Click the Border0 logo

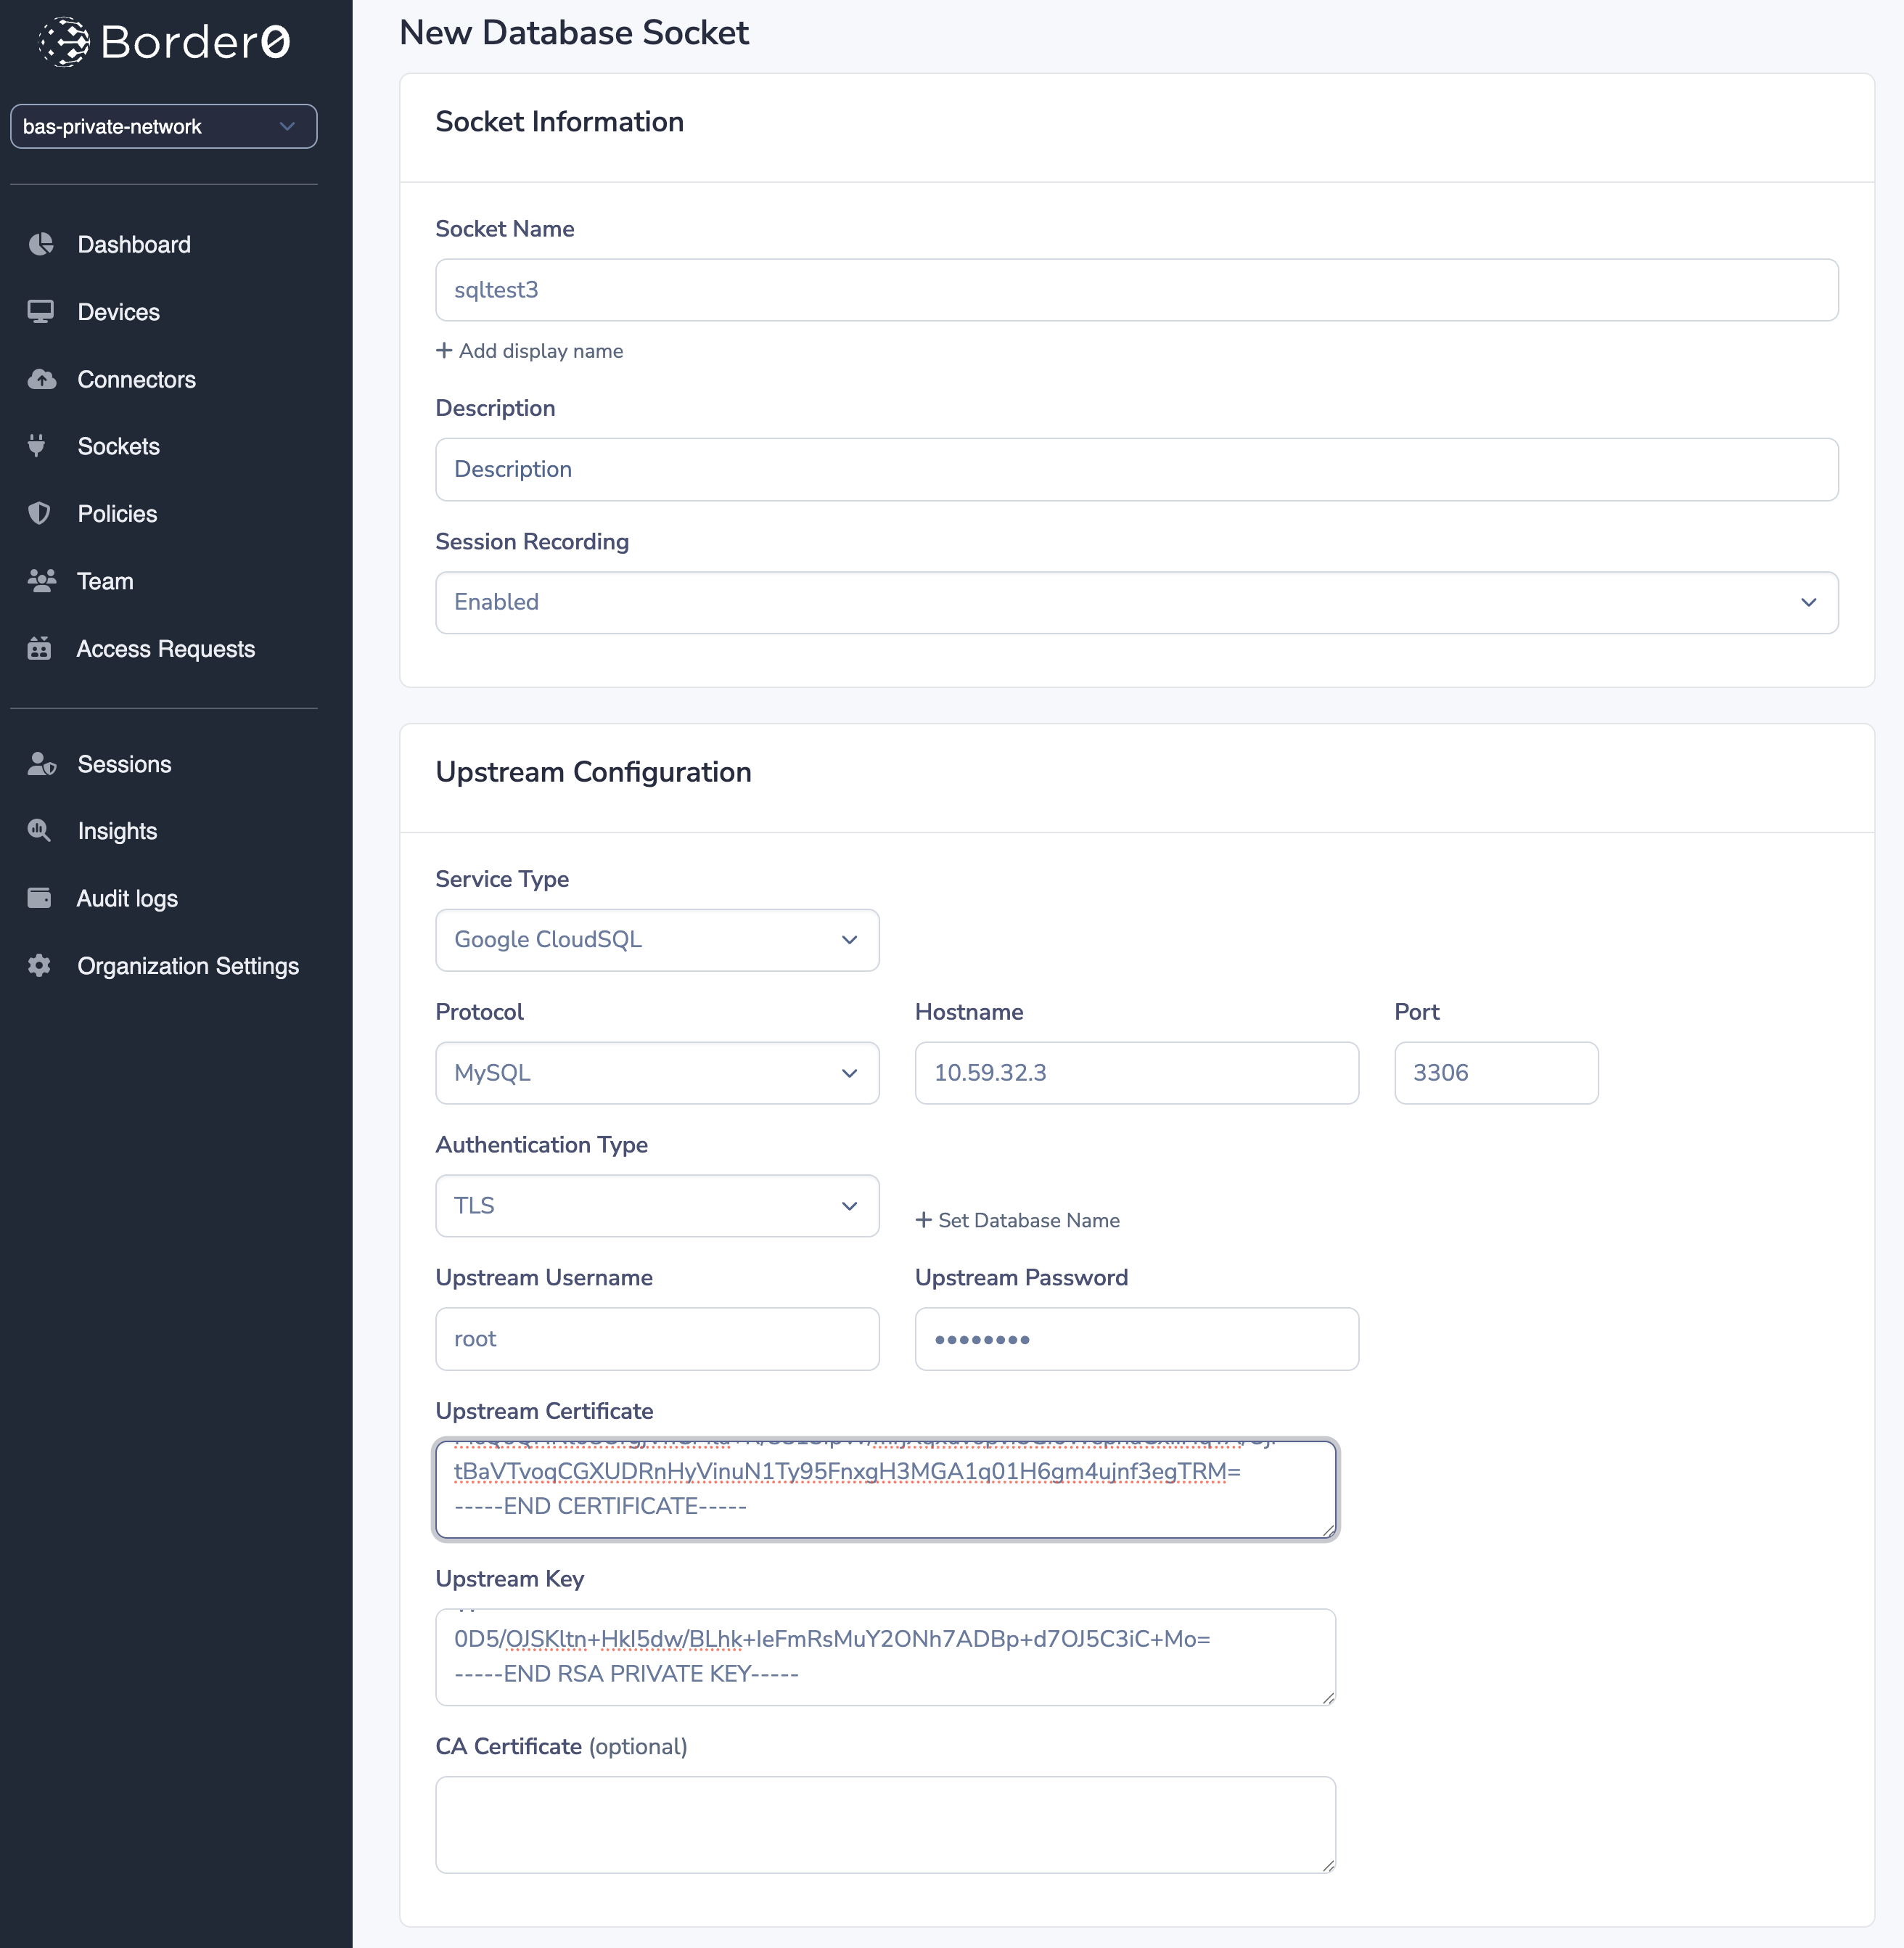tap(164, 42)
